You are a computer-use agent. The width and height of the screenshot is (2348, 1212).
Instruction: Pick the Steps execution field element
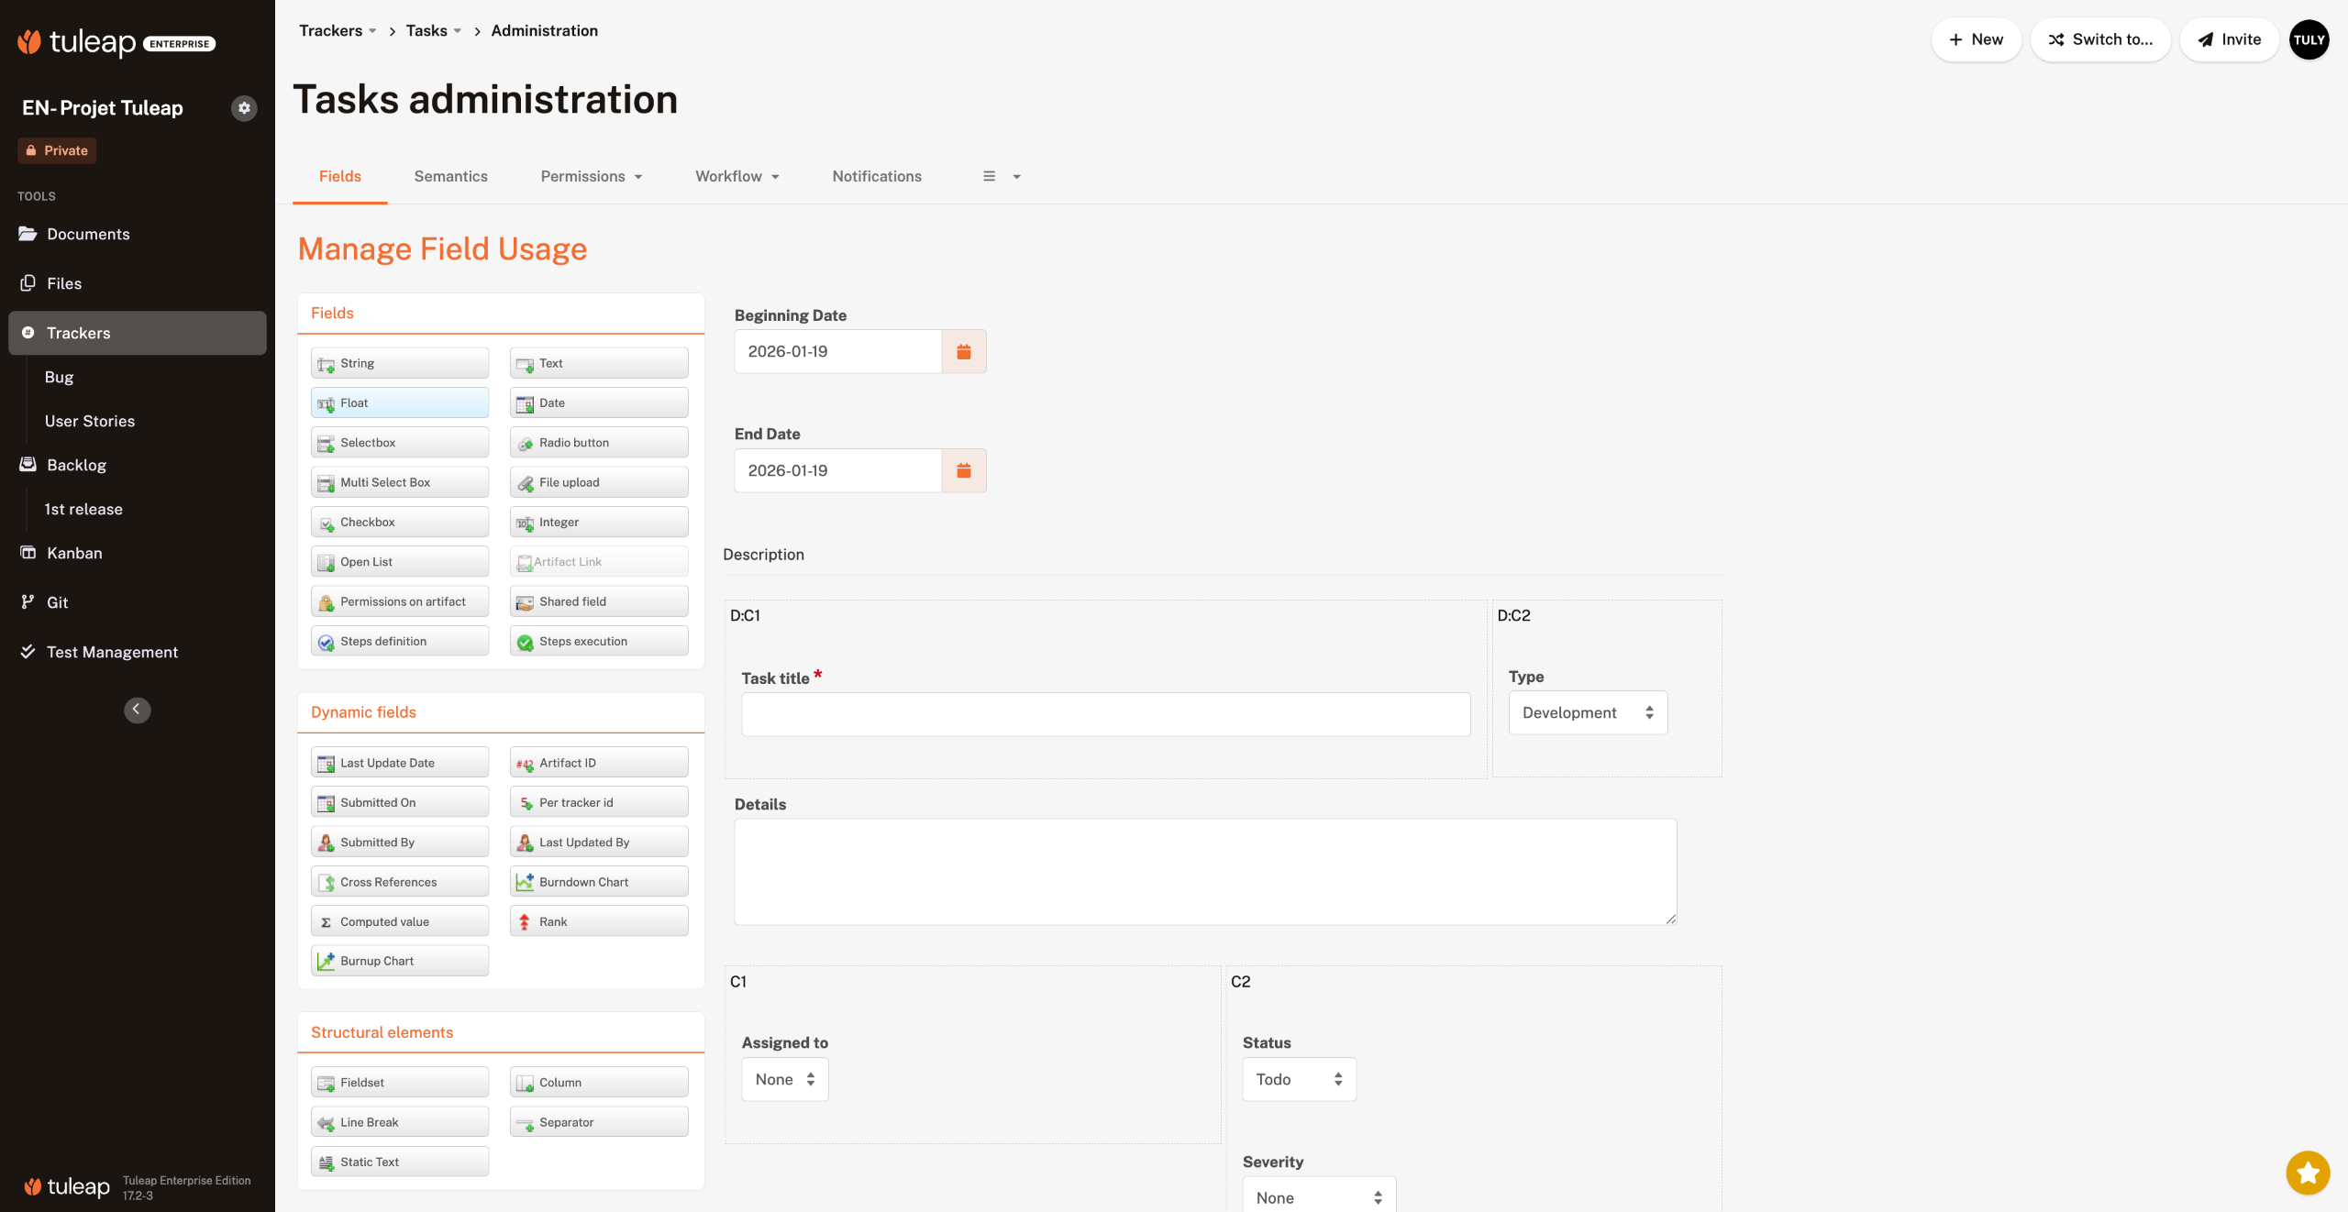click(598, 642)
